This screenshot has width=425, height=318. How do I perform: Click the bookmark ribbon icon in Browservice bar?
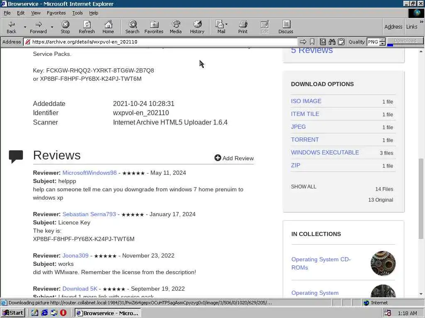312,42
